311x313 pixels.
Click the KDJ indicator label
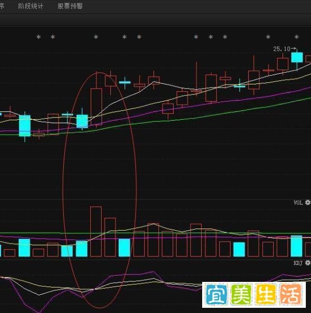(x=298, y=263)
